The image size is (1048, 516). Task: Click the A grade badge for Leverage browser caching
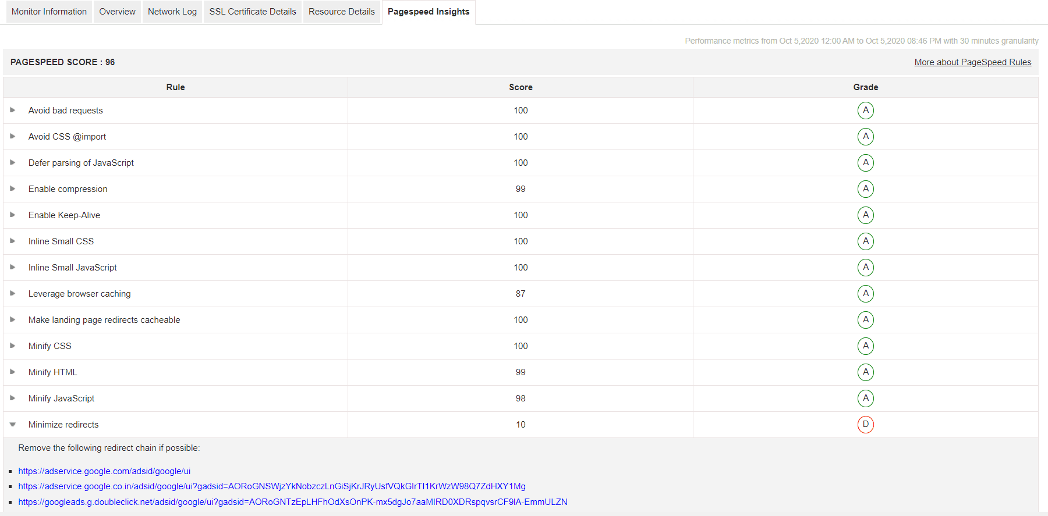click(865, 294)
